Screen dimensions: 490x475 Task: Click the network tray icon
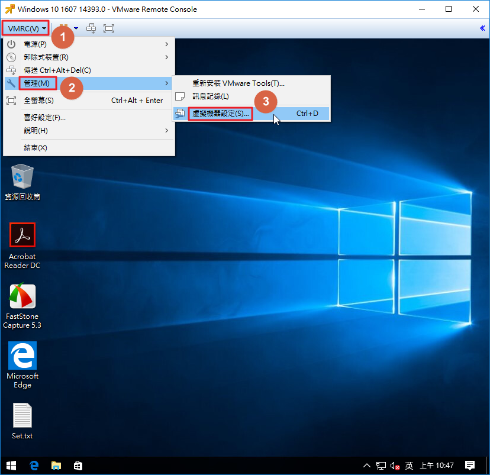click(381, 466)
